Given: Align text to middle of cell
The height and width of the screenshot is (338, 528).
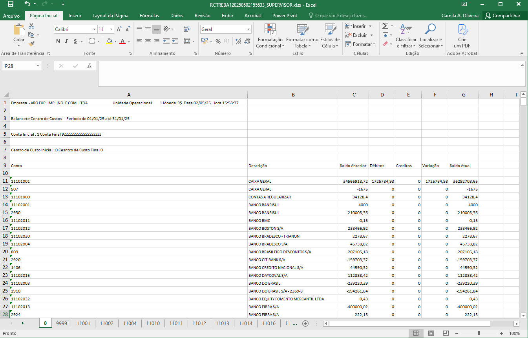Looking at the screenshot, I should tap(148, 29).
